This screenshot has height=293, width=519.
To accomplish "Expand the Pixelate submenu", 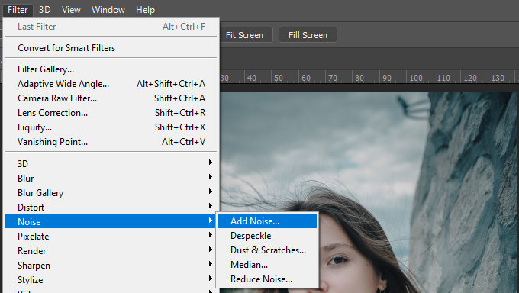I will pos(111,236).
